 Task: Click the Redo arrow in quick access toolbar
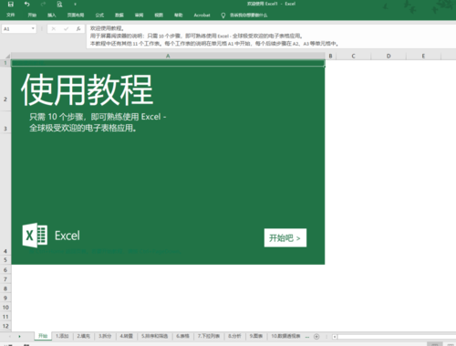click(43, 4)
